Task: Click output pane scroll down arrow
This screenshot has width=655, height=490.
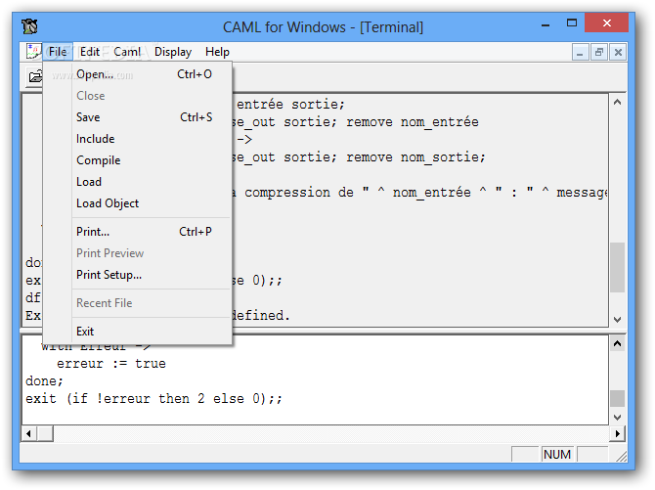Action: [x=618, y=320]
